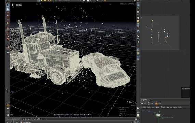The image size is (195, 123).
Task: Click the forward arrow in network editor path bar
Action: (145, 103)
